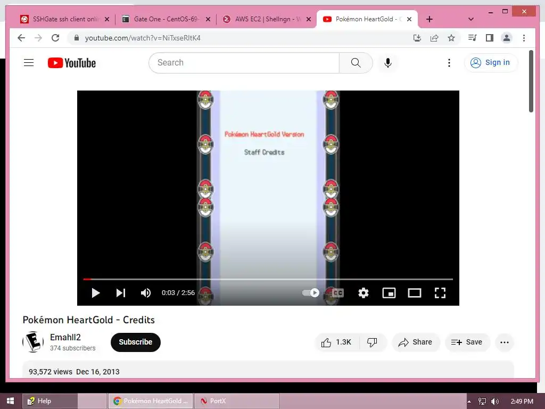Subscribe to the Emahll2 channel
545x409 pixels.
pyautogui.click(x=136, y=342)
